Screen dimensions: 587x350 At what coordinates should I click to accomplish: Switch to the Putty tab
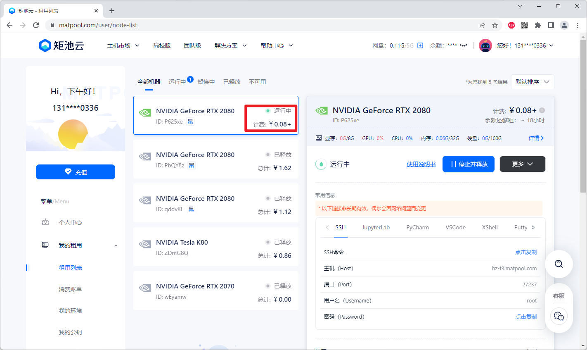pyautogui.click(x=521, y=227)
